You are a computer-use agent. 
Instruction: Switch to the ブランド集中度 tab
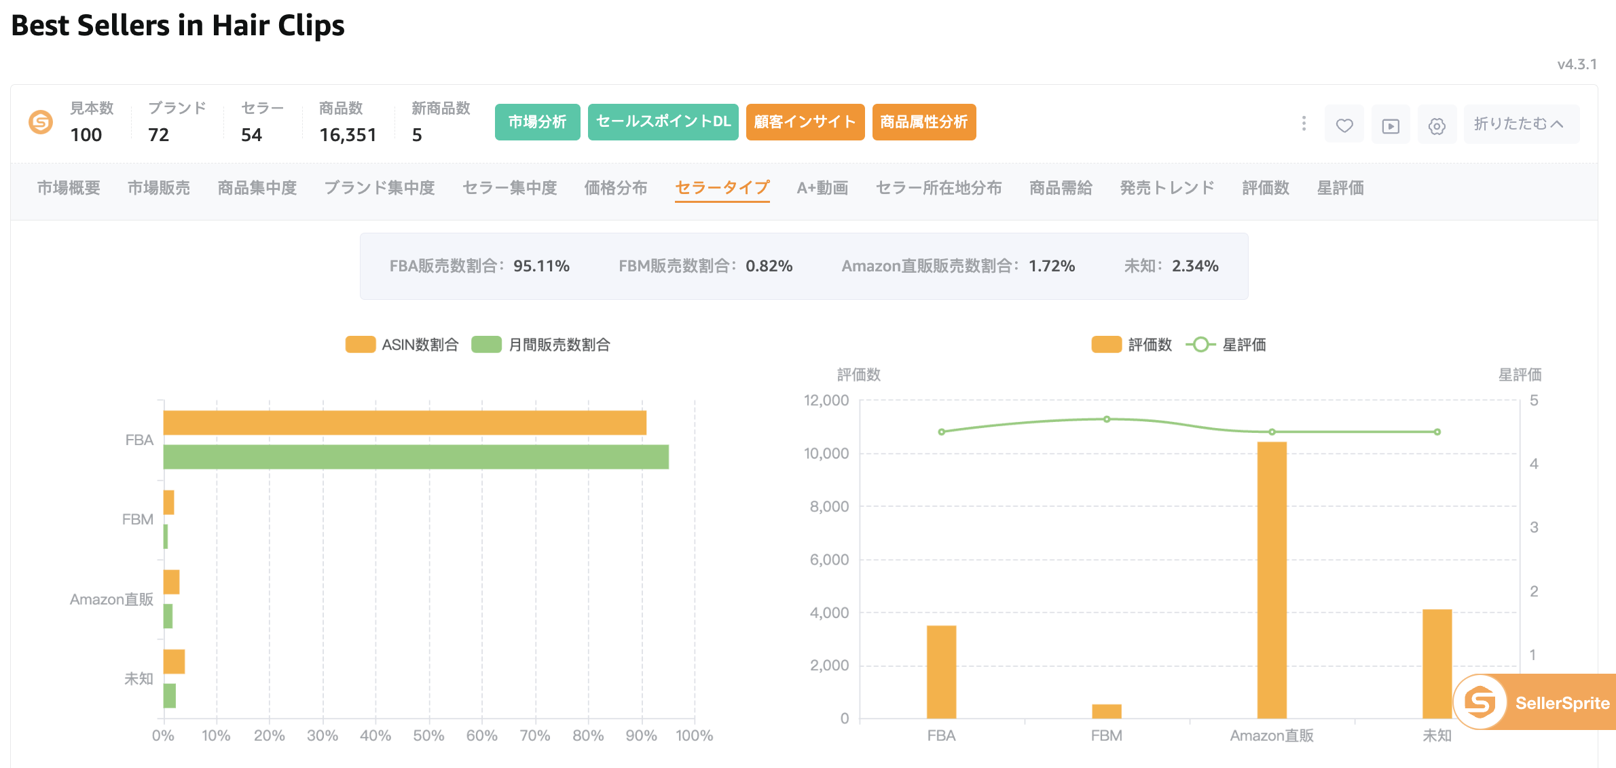tap(380, 188)
